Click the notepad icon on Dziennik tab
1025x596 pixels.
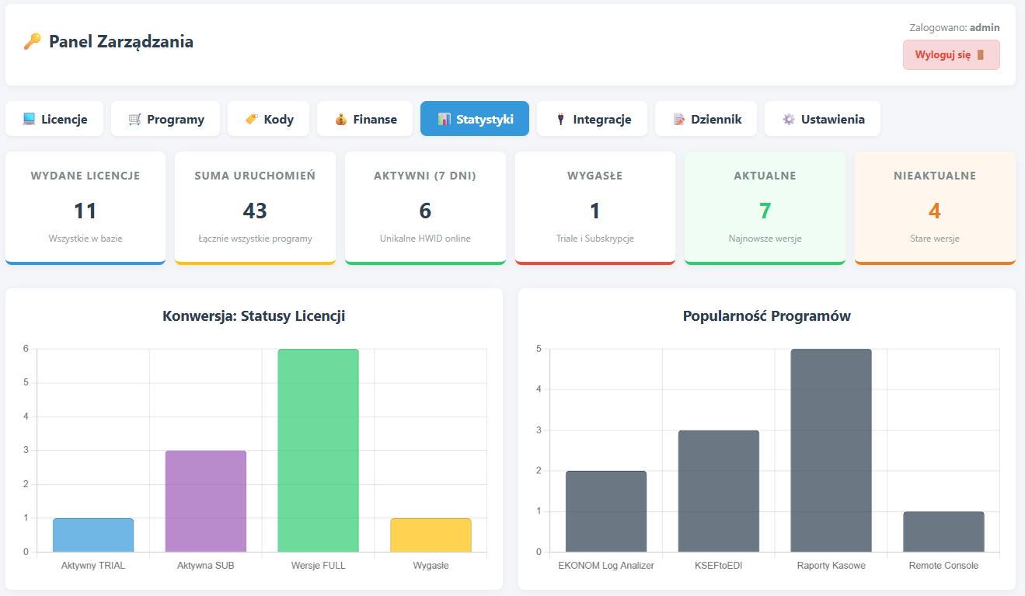pos(678,119)
